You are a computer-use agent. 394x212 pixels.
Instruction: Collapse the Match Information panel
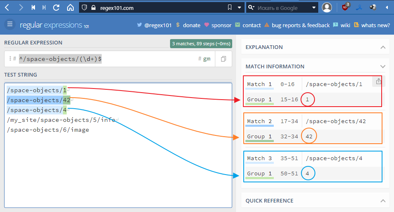coord(383,67)
